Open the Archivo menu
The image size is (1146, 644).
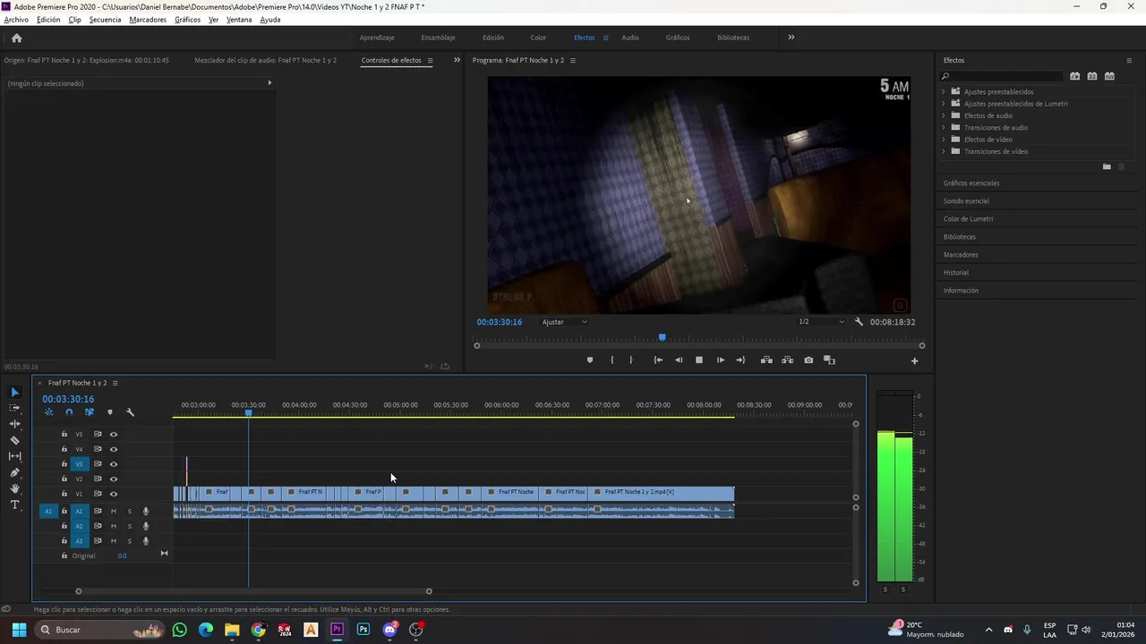[16, 20]
